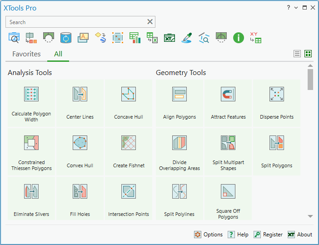The image size is (319, 245).
Task: Select the All tab
Action: tap(58, 54)
